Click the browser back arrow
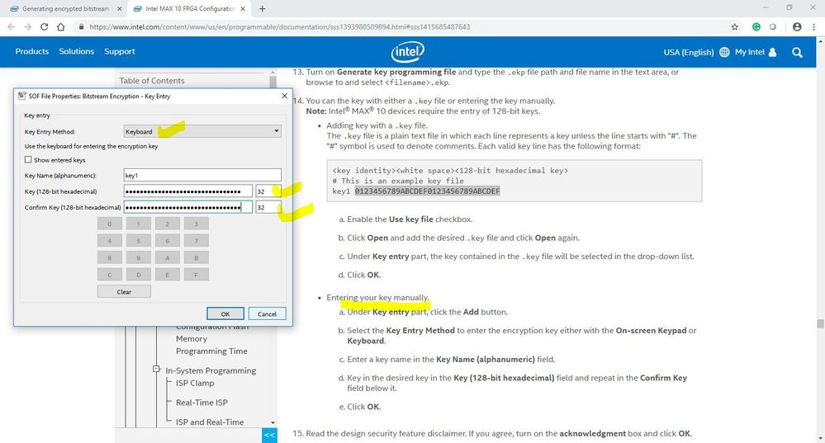 (11, 26)
